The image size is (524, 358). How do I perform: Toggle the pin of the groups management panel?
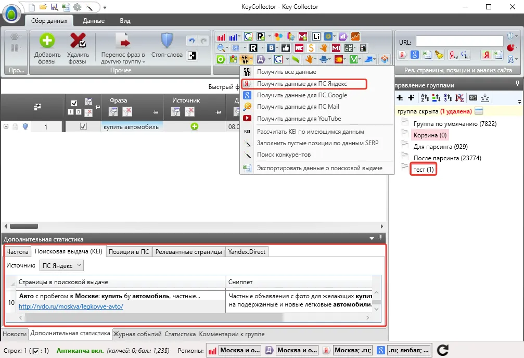click(517, 83)
